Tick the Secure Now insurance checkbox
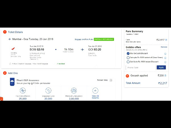The image size is (171, 128). tap(111, 80)
